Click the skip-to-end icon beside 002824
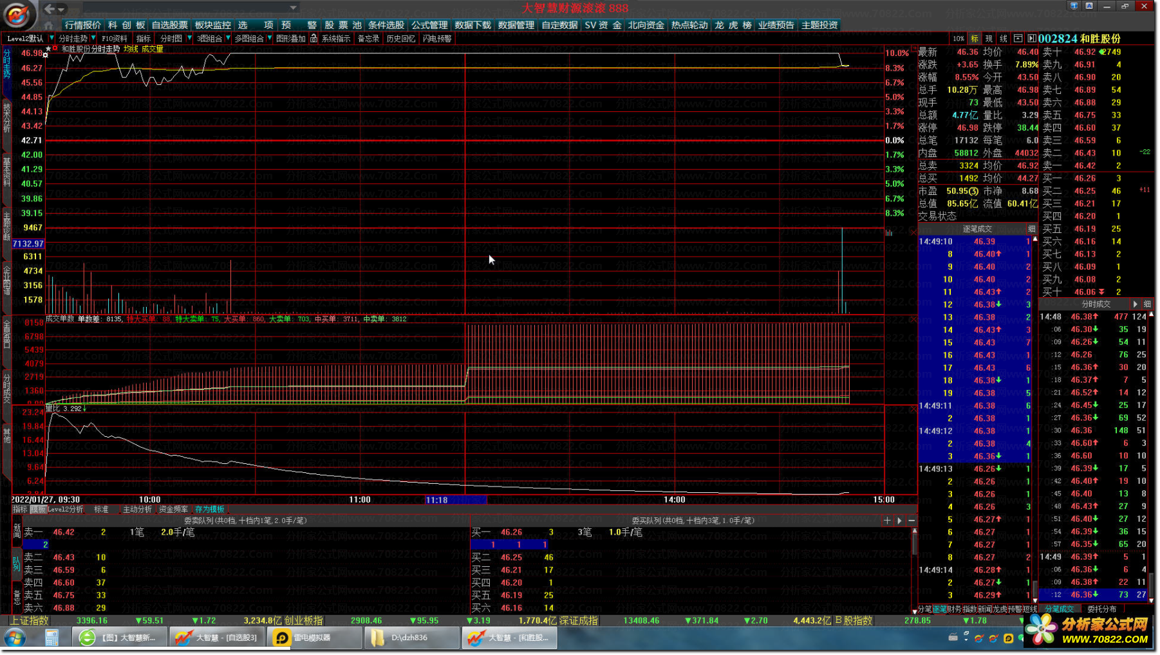The image size is (1160, 655). pos(1031,39)
